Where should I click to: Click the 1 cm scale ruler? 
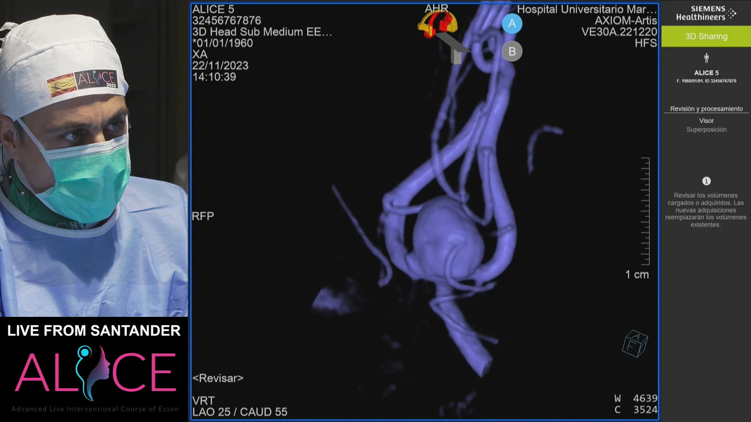pyautogui.click(x=645, y=211)
